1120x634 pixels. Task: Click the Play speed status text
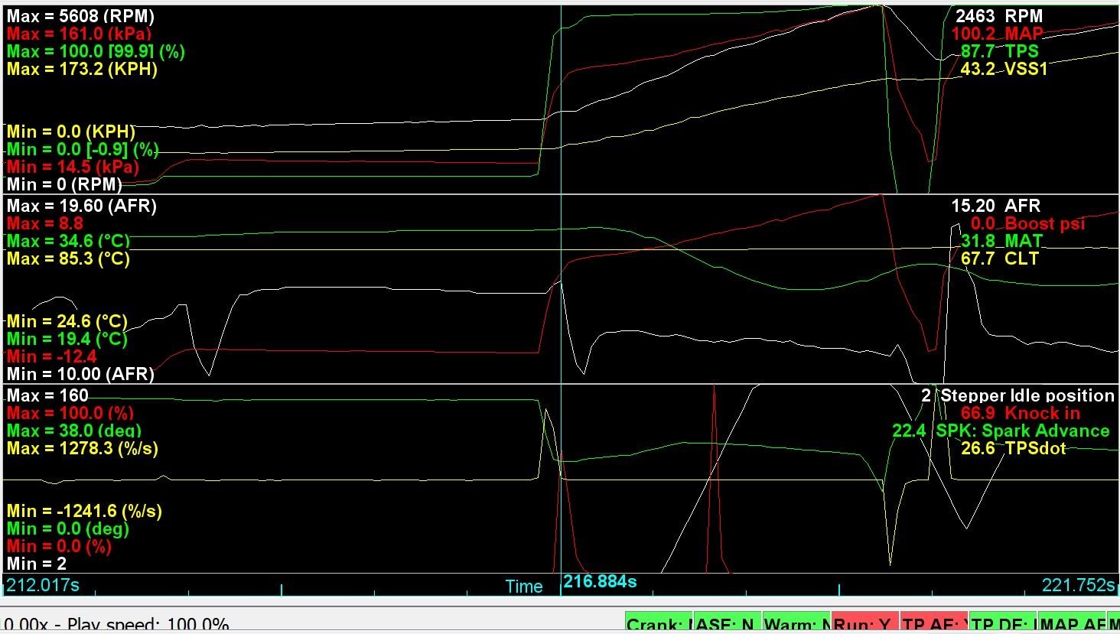(115, 624)
